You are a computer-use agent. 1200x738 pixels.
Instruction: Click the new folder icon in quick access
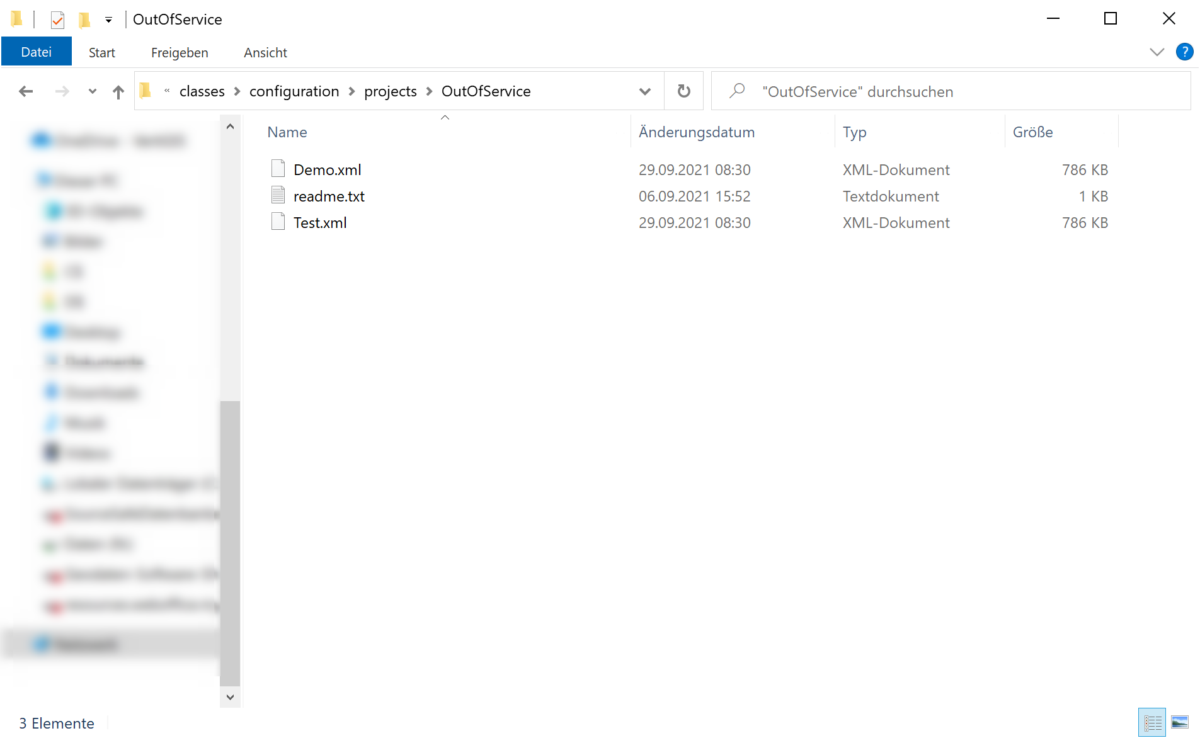tap(84, 20)
